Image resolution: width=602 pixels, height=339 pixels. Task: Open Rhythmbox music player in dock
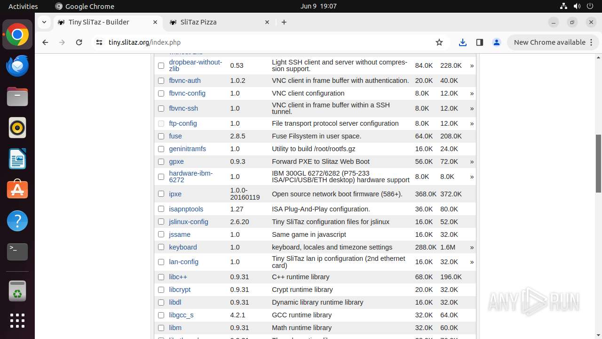(x=17, y=128)
